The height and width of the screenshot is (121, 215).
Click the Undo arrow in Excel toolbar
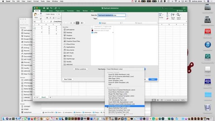coord(51,8)
